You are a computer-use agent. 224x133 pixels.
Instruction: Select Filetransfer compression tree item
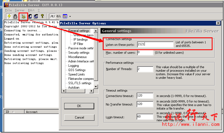(81, 79)
